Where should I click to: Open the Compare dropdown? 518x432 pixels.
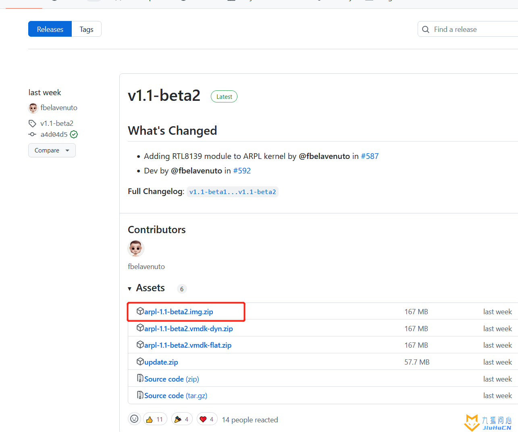click(x=52, y=150)
